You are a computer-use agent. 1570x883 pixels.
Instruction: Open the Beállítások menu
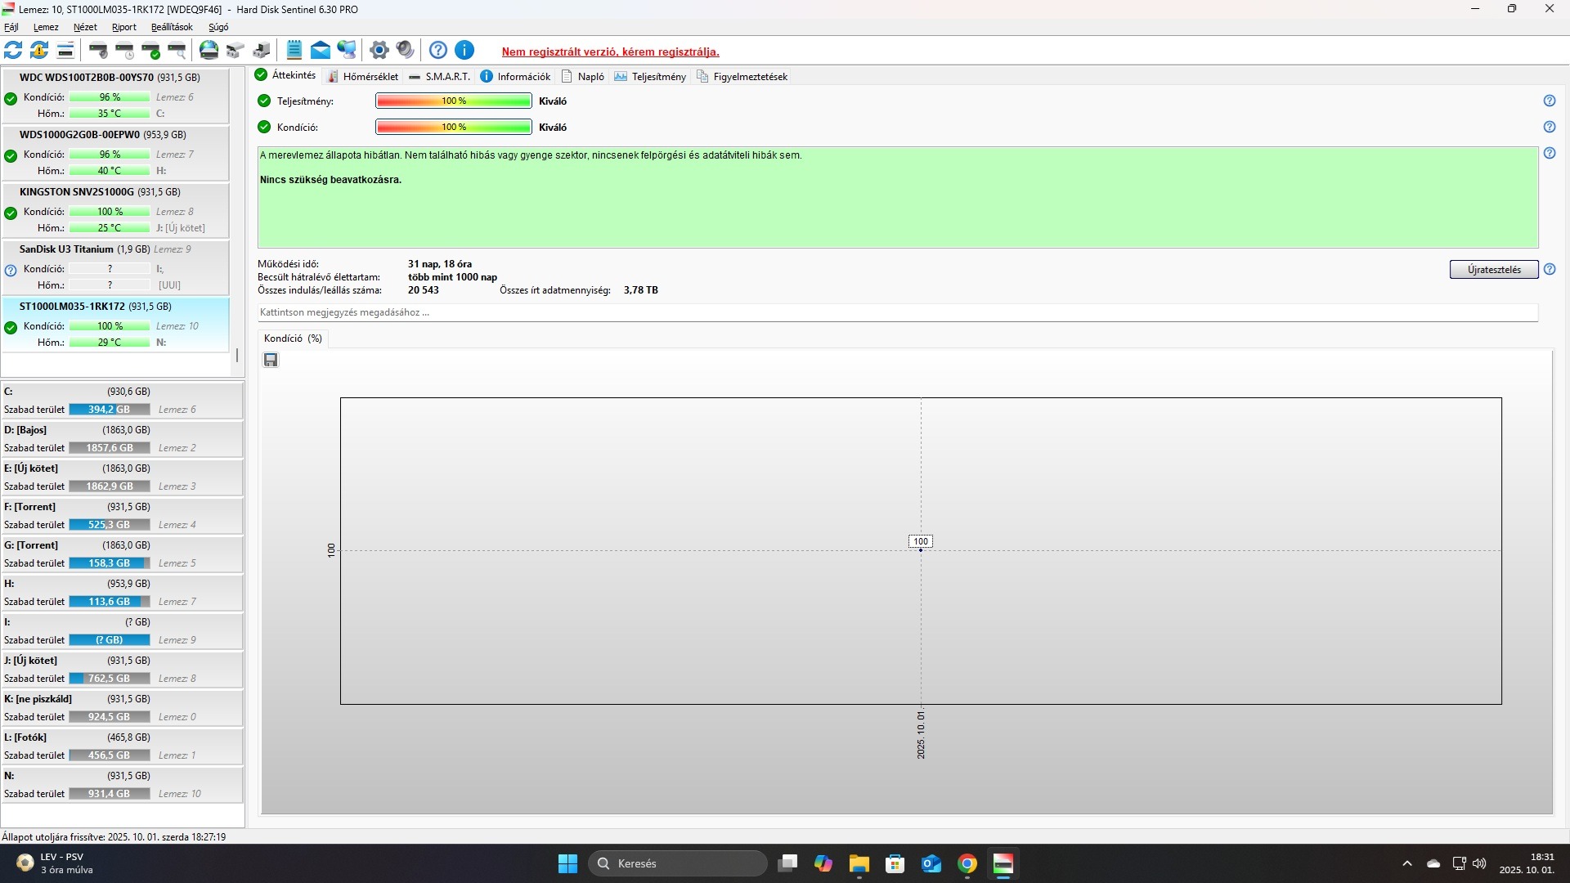point(172,27)
